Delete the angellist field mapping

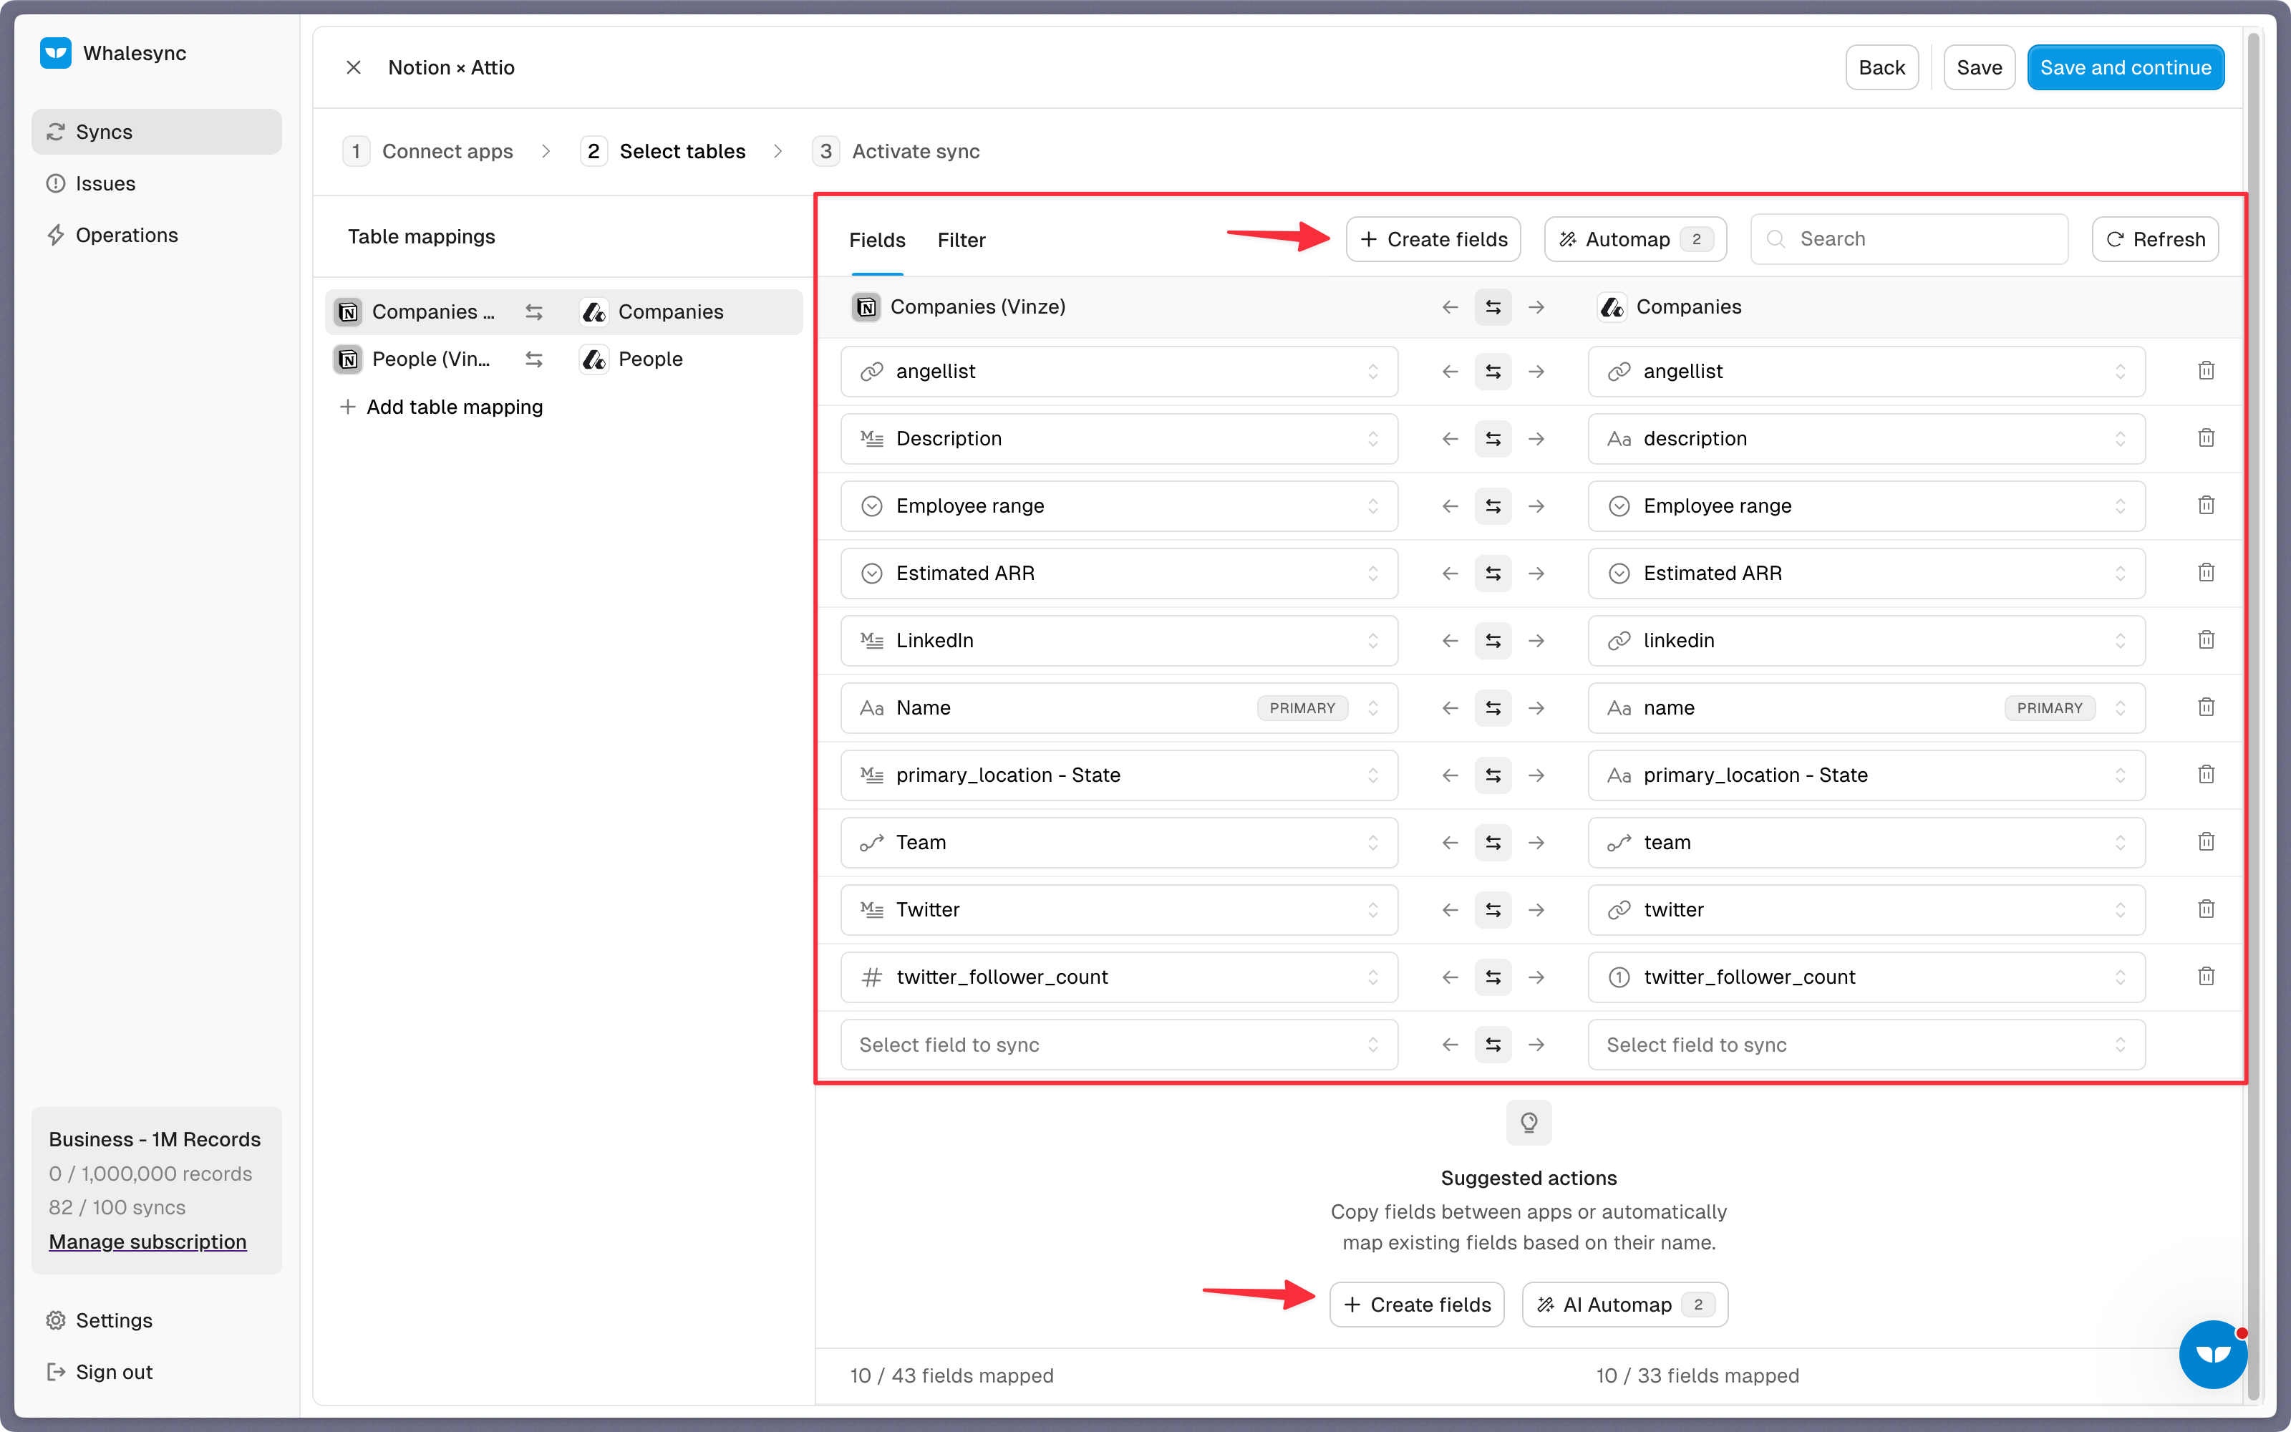[x=2206, y=370]
